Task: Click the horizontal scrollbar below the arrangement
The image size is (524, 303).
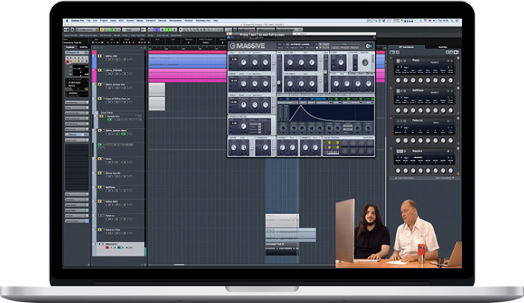Action: pos(179,265)
